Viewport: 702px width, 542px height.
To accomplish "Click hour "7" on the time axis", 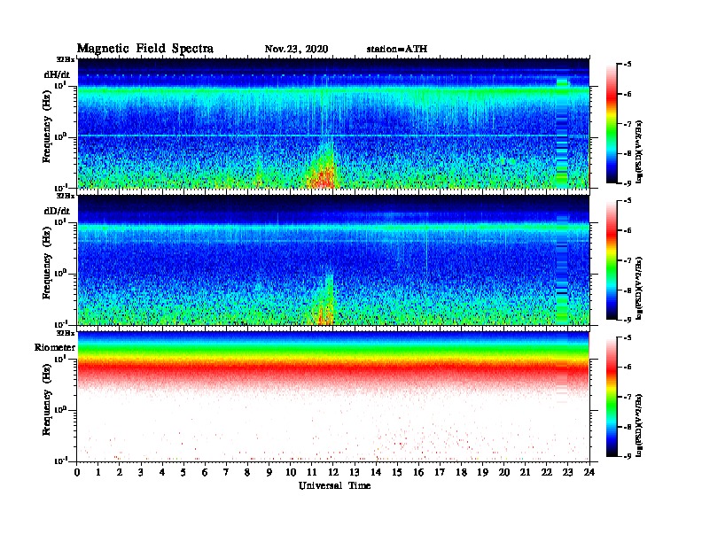I will pos(226,473).
